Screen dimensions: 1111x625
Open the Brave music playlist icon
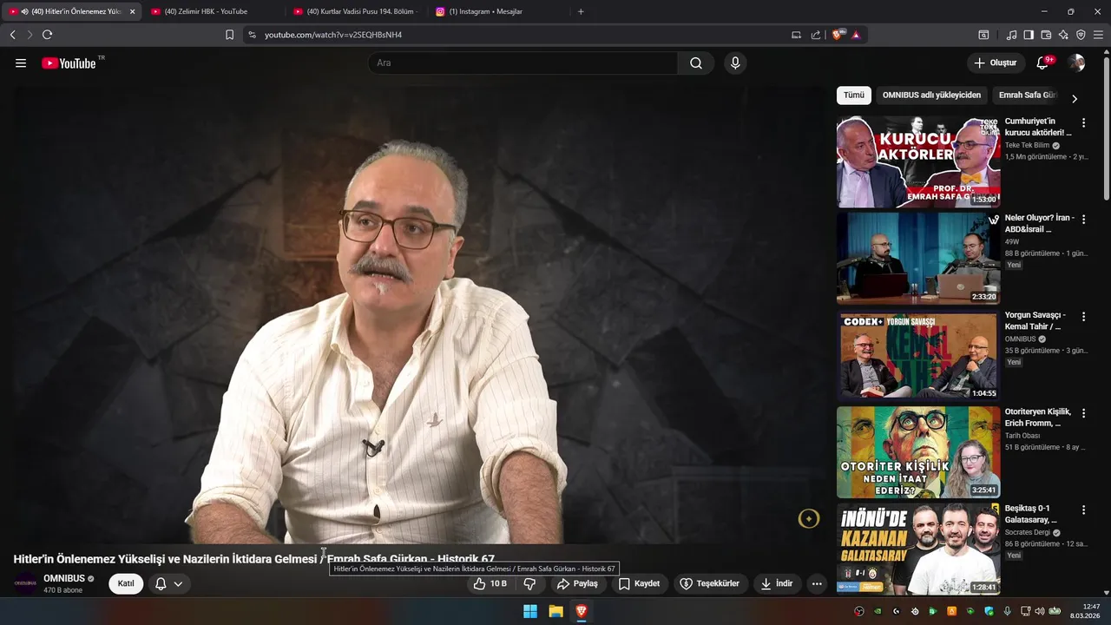(1011, 35)
